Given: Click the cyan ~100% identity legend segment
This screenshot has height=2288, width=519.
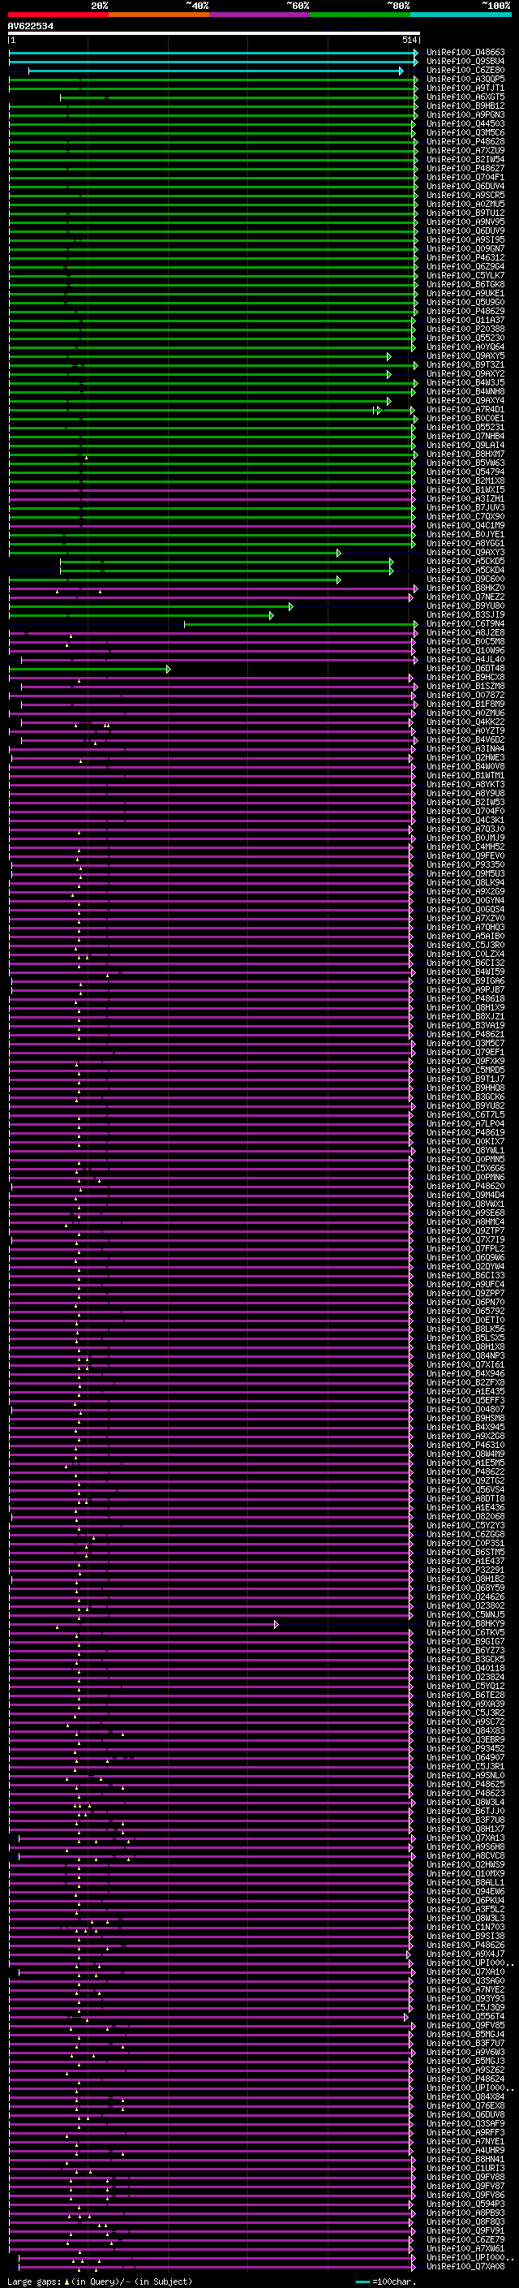Looking at the screenshot, I should [x=461, y=15].
